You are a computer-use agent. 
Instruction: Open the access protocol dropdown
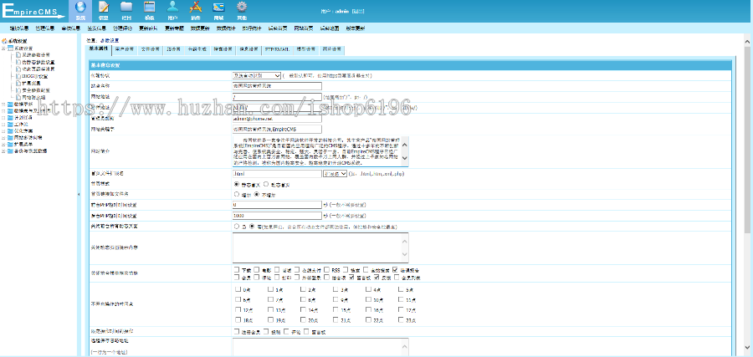(x=257, y=76)
